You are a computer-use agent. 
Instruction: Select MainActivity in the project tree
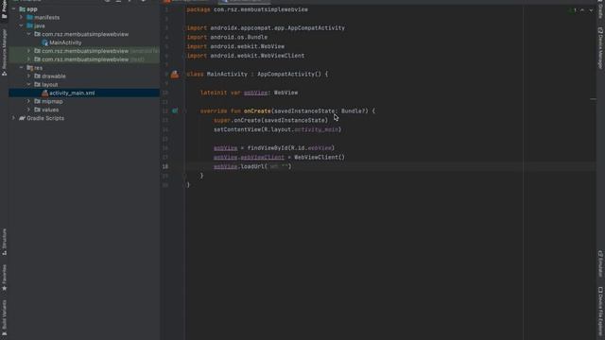[65, 42]
